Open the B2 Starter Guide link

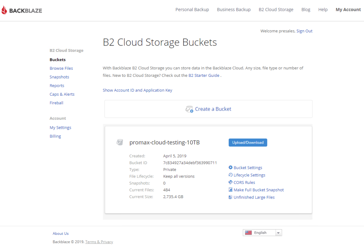pos(204,75)
